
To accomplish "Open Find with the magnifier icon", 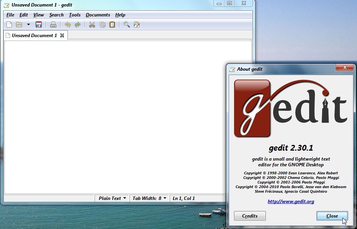I will click(126, 24).
